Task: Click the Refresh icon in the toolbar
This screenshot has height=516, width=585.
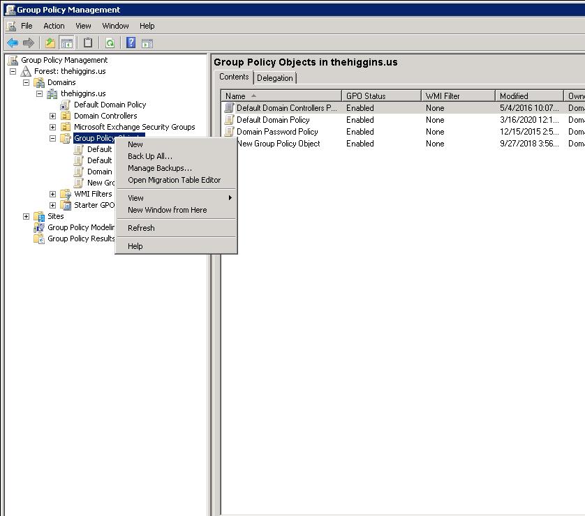Action: tap(110, 43)
